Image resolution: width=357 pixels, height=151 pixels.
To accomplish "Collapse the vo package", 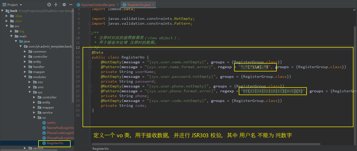I will 34,118.
